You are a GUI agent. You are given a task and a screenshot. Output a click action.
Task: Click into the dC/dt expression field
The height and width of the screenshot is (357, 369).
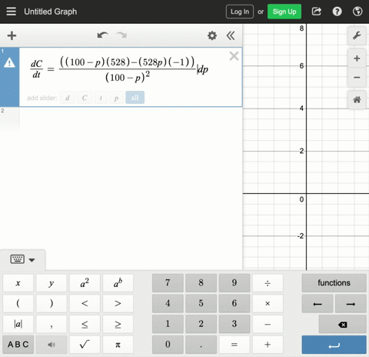tap(119, 69)
